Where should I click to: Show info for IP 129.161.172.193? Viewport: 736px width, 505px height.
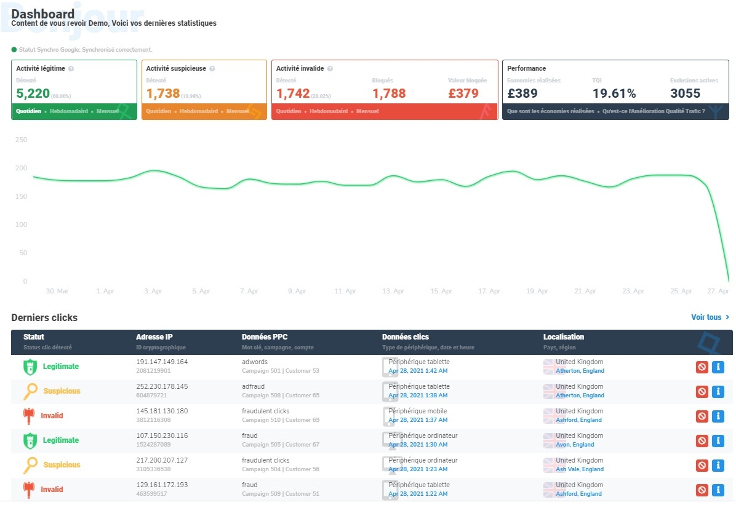718,490
